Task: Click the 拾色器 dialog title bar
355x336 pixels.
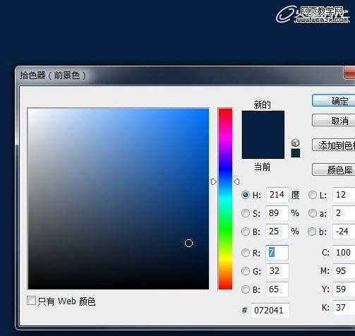Action: pyautogui.click(x=179, y=76)
